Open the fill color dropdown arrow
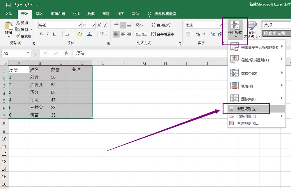The width and height of the screenshot is (291, 189). [x=84, y=34]
